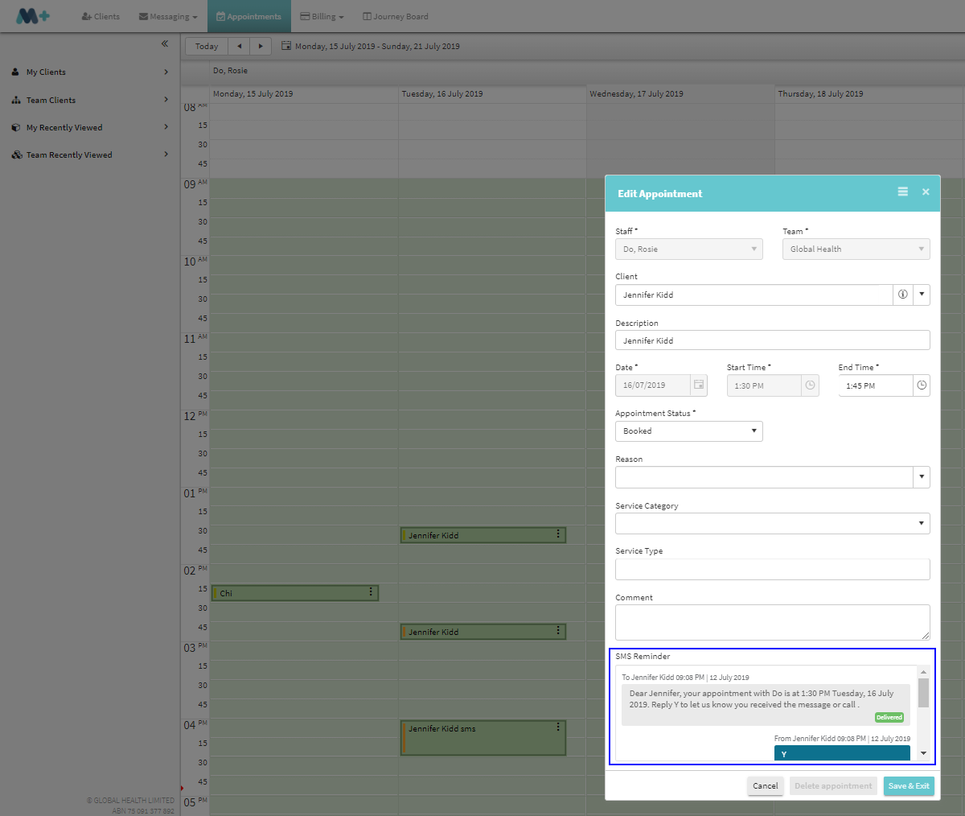
Task: Go to next week arrow
Action: 261,47
